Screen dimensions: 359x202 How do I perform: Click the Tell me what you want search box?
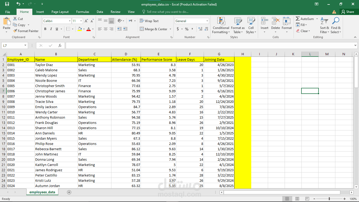[166, 12]
